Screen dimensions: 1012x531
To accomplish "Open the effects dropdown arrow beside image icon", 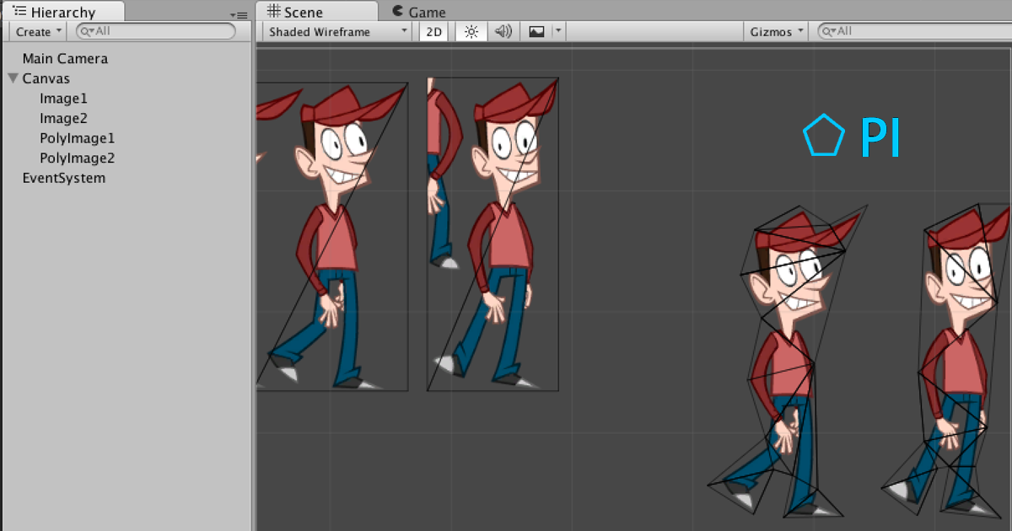I will tap(557, 31).
